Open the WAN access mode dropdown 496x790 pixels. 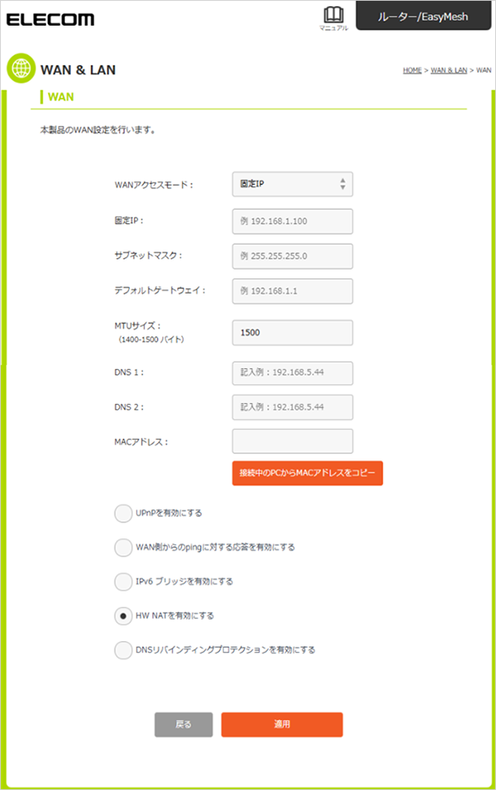[x=292, y=184]
